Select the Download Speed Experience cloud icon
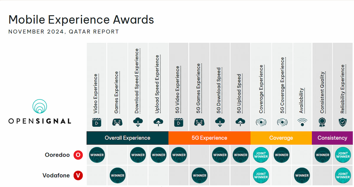The image size is (354, 187). 138,122
